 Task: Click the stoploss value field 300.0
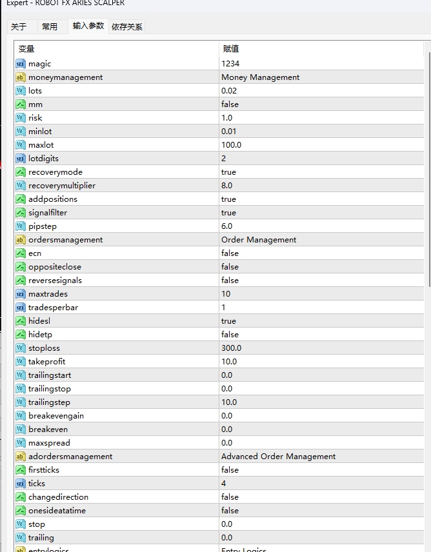[232, 348]
